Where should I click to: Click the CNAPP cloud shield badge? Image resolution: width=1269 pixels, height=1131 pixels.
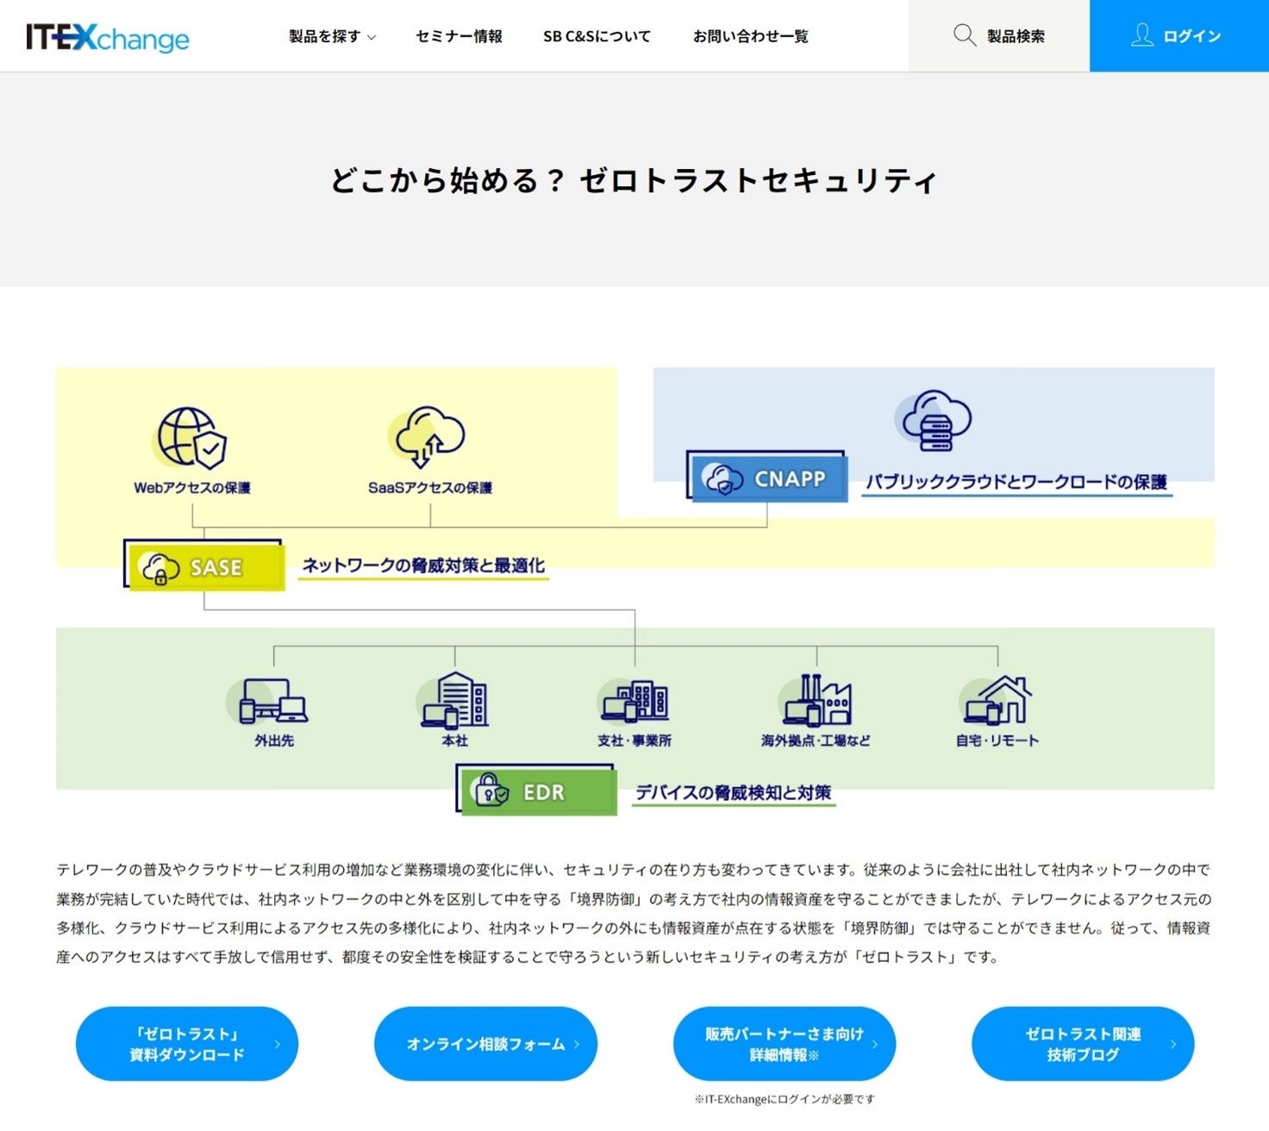coord(766,477)
